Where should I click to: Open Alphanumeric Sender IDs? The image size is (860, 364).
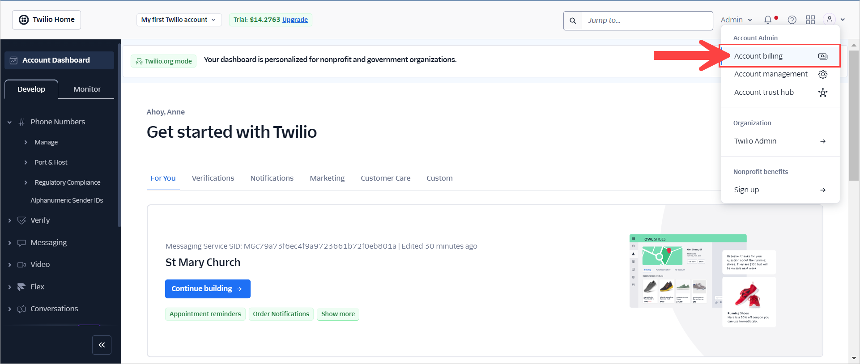(67, 200)
